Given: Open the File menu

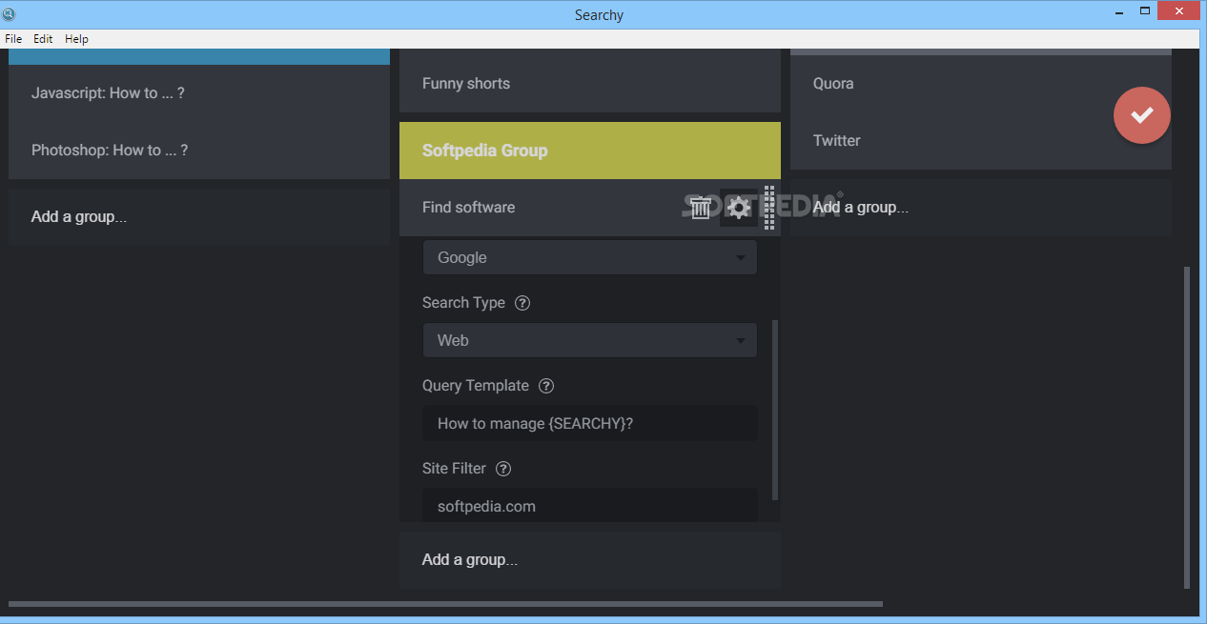Looking at the screenshot, I should [13, 39].
